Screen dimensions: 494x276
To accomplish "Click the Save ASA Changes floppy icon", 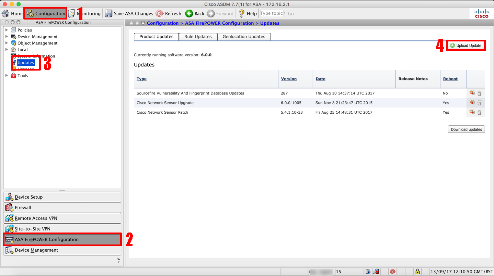I will (108, 13).
